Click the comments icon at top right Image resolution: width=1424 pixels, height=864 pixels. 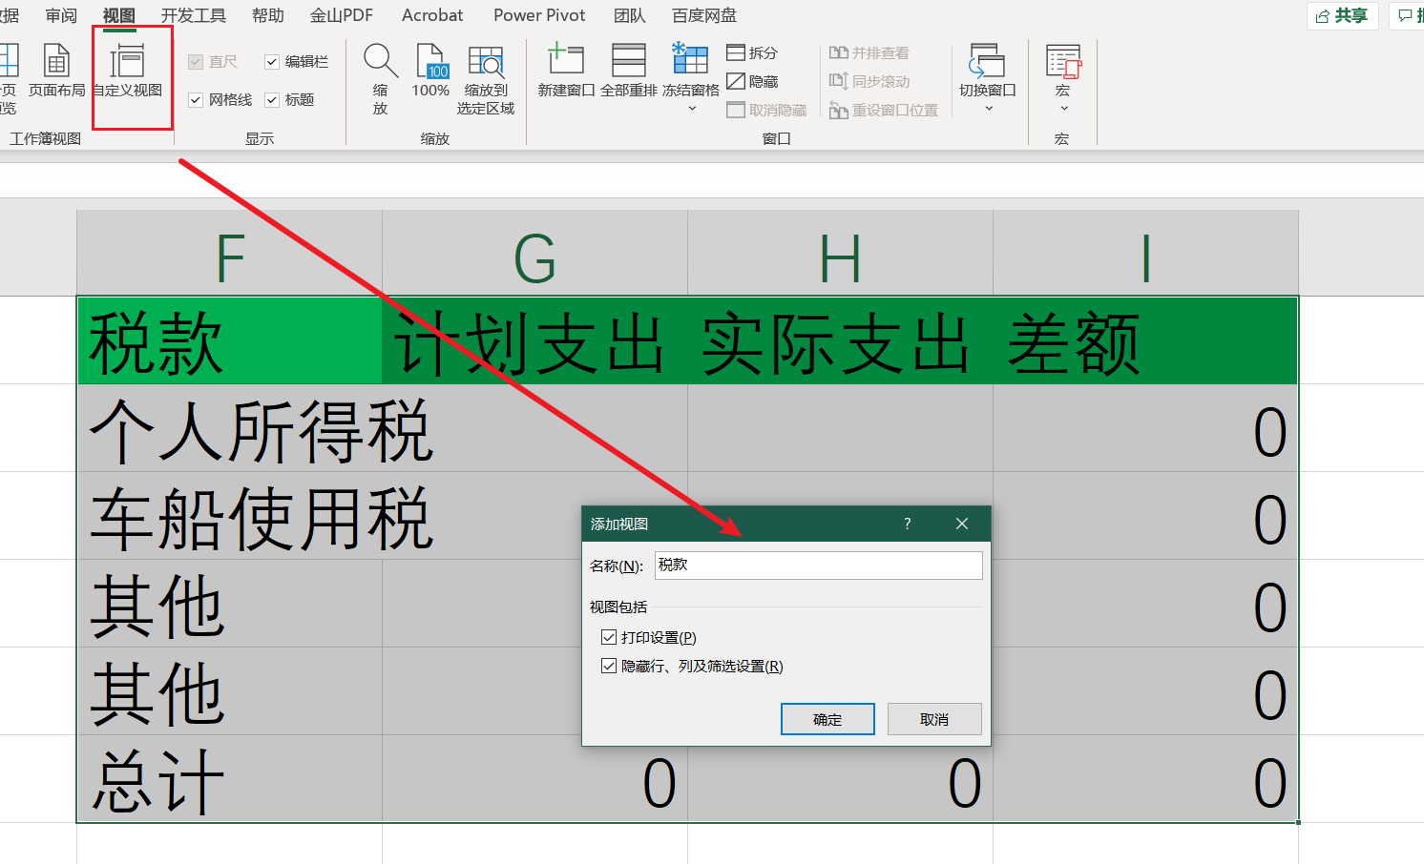[x=1406, y=15]
